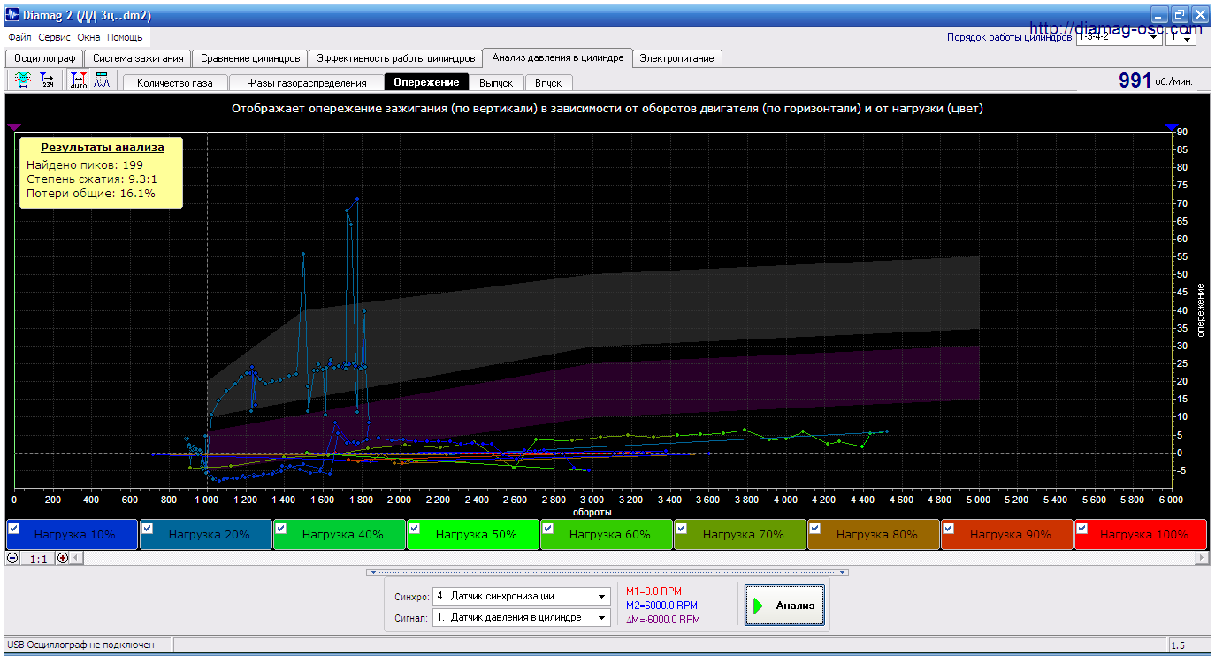This screenshot has width=1215, height=656.
Task: Select the Анализ давления в цилиндре tab
Action: (x=557, y=57)
